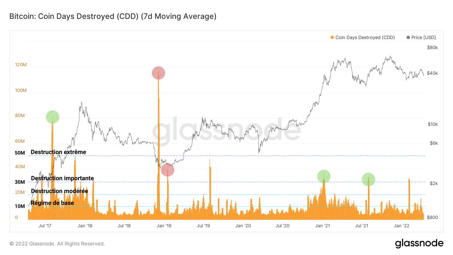Click the Jan '19 x-axis label
The image size is (453, 255).
pyautogui.click(x=164, y=226)
